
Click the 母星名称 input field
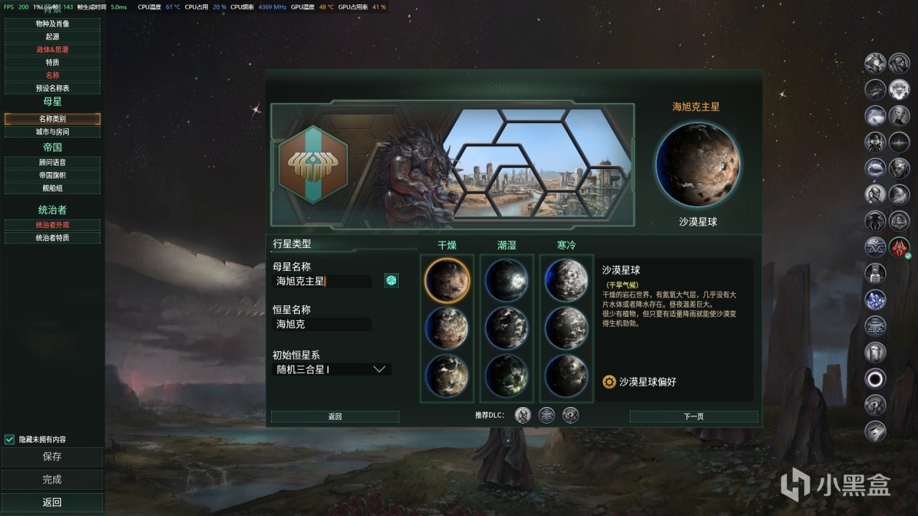coord(323,281)
